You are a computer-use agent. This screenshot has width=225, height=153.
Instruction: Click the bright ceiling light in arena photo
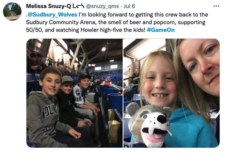coord(103,49)
